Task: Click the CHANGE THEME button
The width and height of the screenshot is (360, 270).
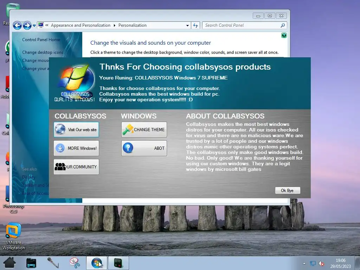Action: click(144, 129)
